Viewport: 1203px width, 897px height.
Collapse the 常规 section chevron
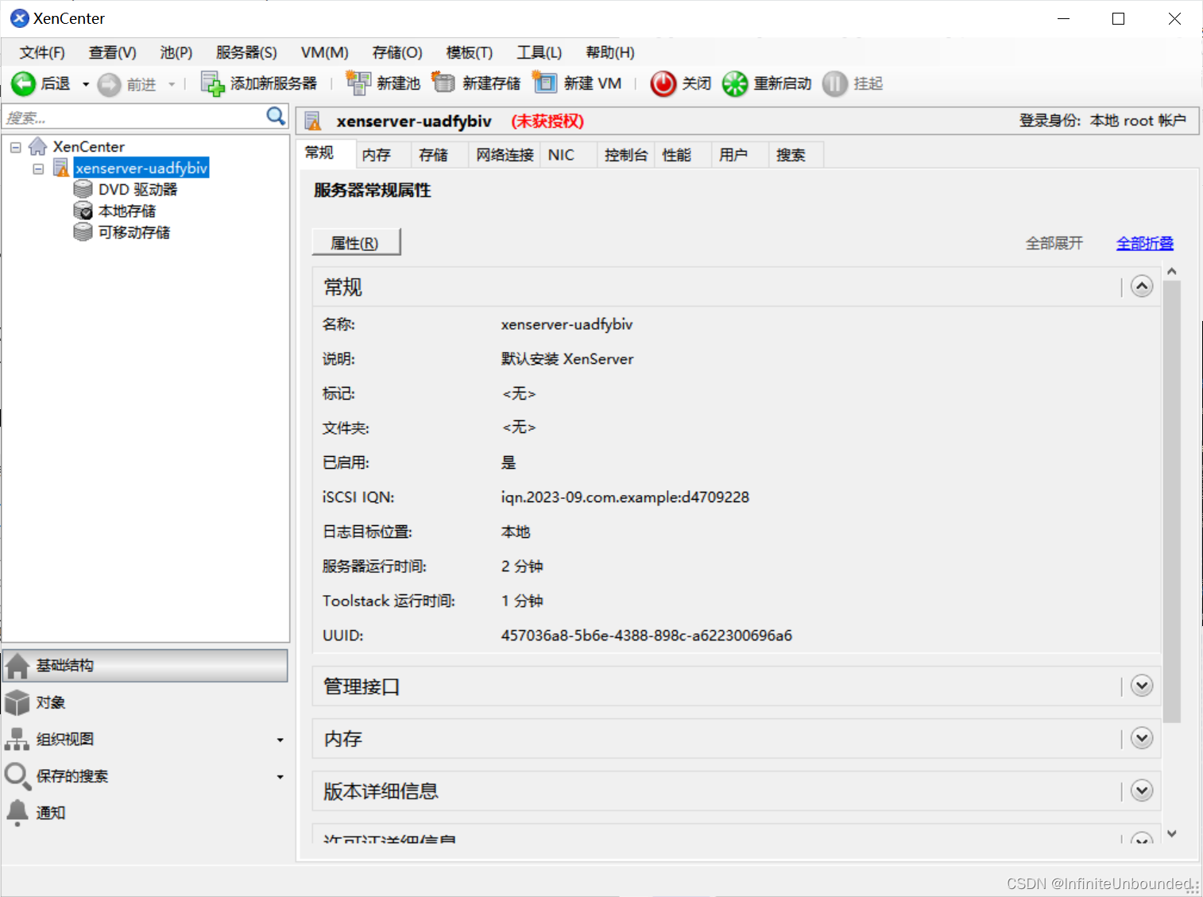1142,286
